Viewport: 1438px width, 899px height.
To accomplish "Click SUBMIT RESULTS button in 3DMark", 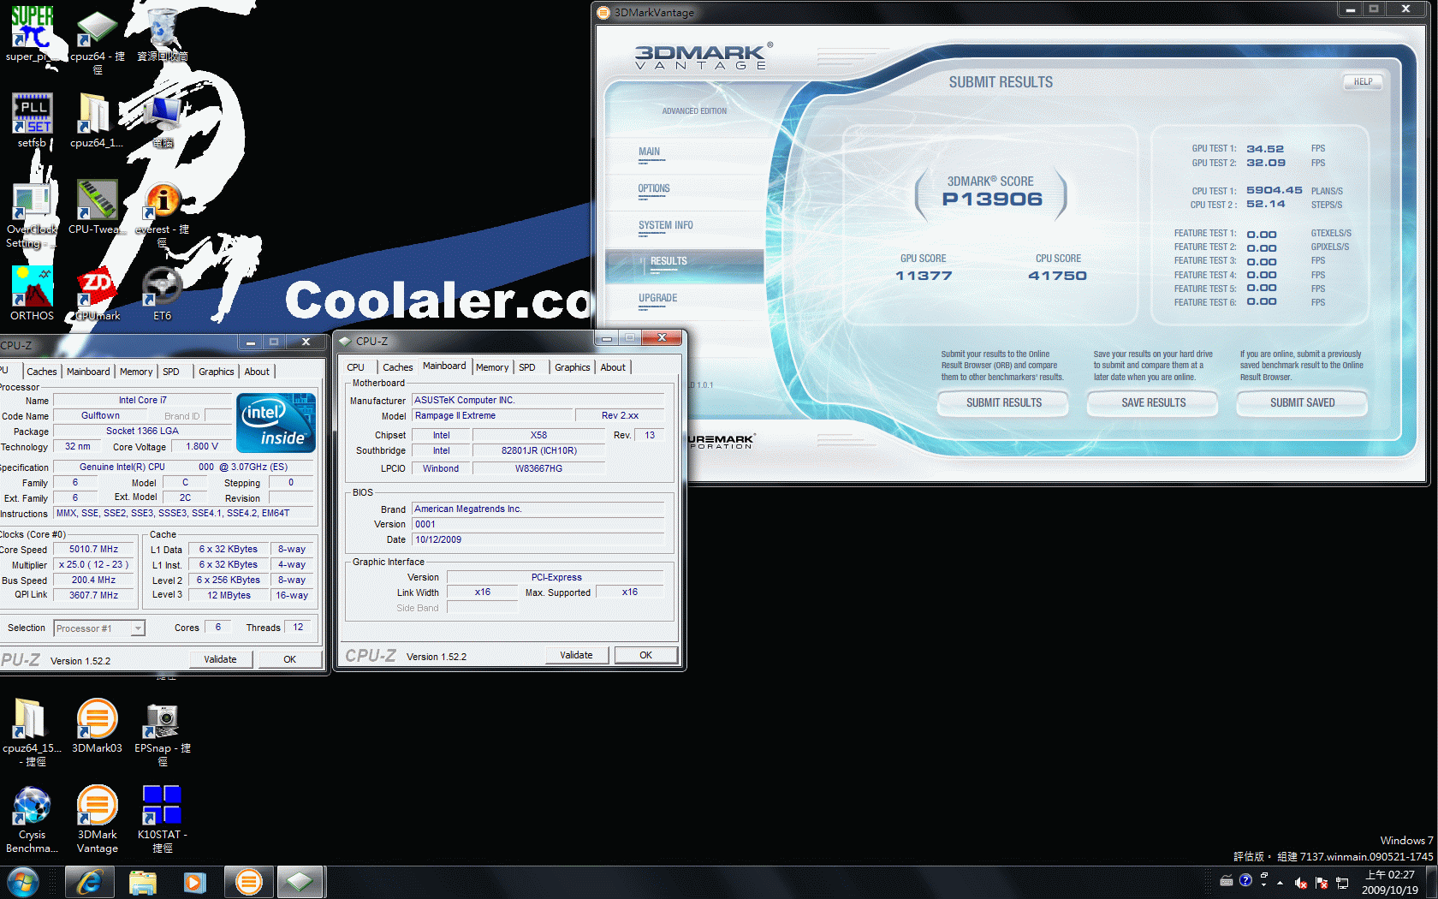I will pyautogui.click(x=1003, y=403).
